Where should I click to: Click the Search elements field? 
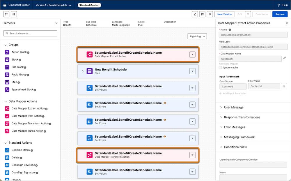pos(30,34)
